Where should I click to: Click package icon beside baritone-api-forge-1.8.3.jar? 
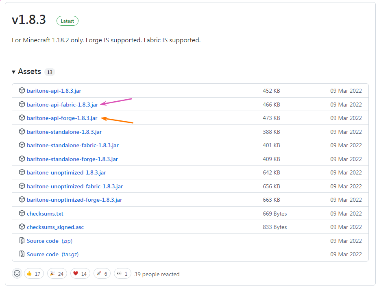click(x=22, y=118)
